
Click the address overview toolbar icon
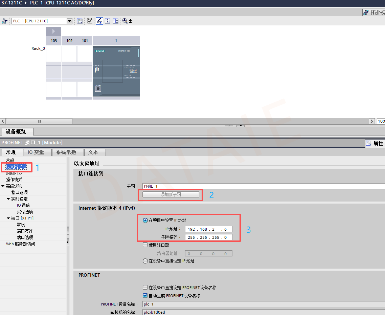(80, 21)
